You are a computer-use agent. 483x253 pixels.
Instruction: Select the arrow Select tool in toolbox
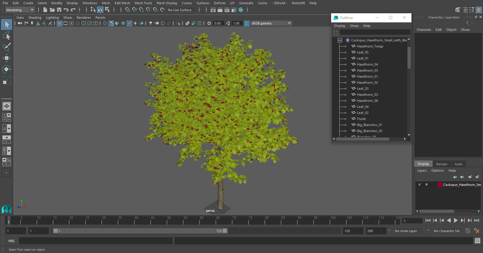click(7, 24)
